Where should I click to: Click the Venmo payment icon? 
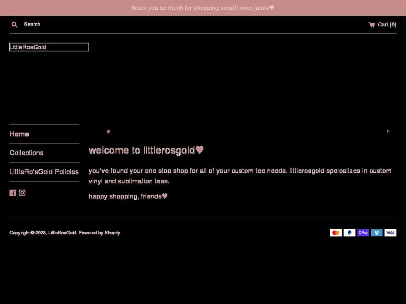376,233
